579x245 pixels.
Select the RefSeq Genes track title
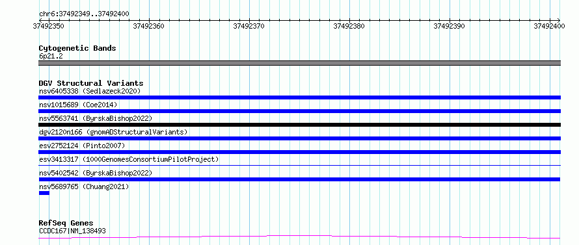[66, 224]
